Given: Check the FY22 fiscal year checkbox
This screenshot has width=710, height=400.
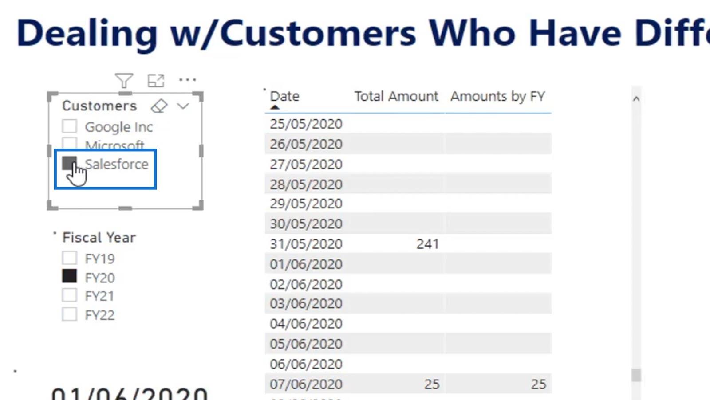Looking at the screenshot, I should click(69, 314).
